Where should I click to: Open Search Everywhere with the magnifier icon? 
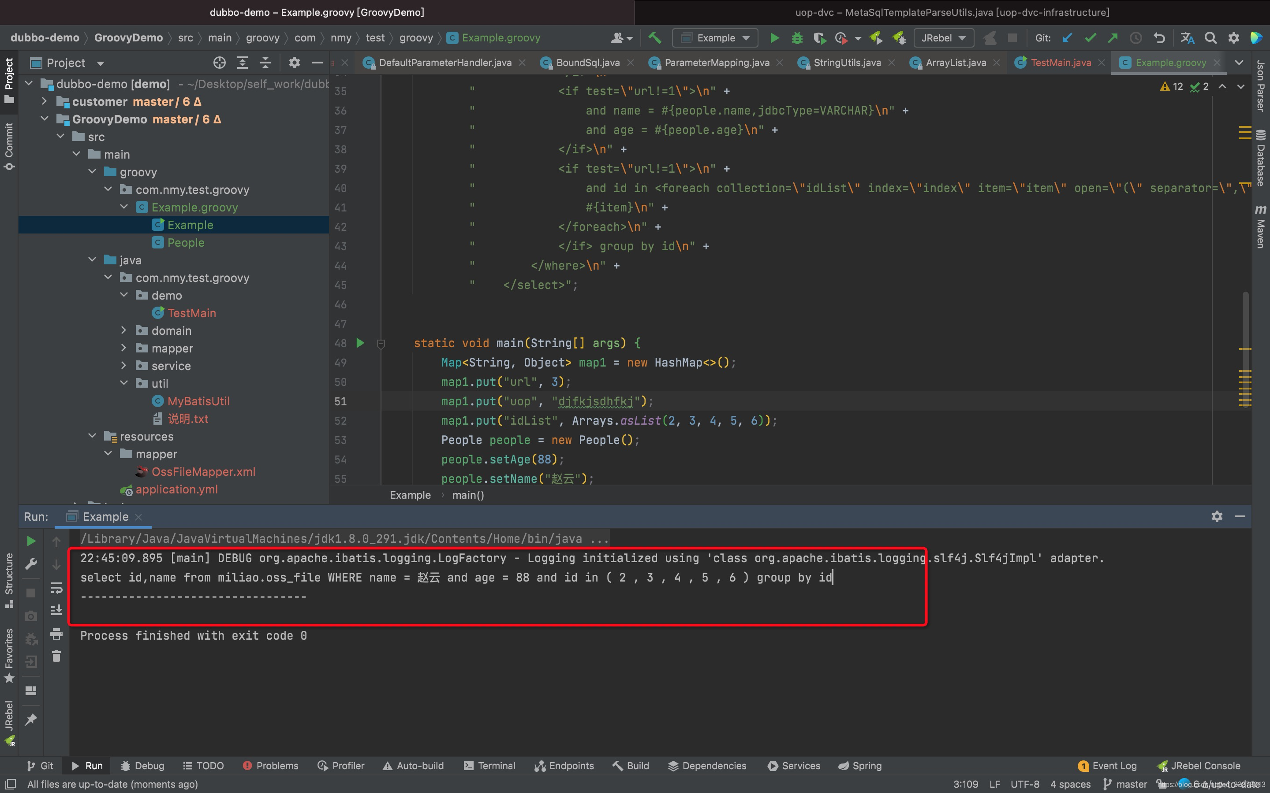(x=1211, y=38)
